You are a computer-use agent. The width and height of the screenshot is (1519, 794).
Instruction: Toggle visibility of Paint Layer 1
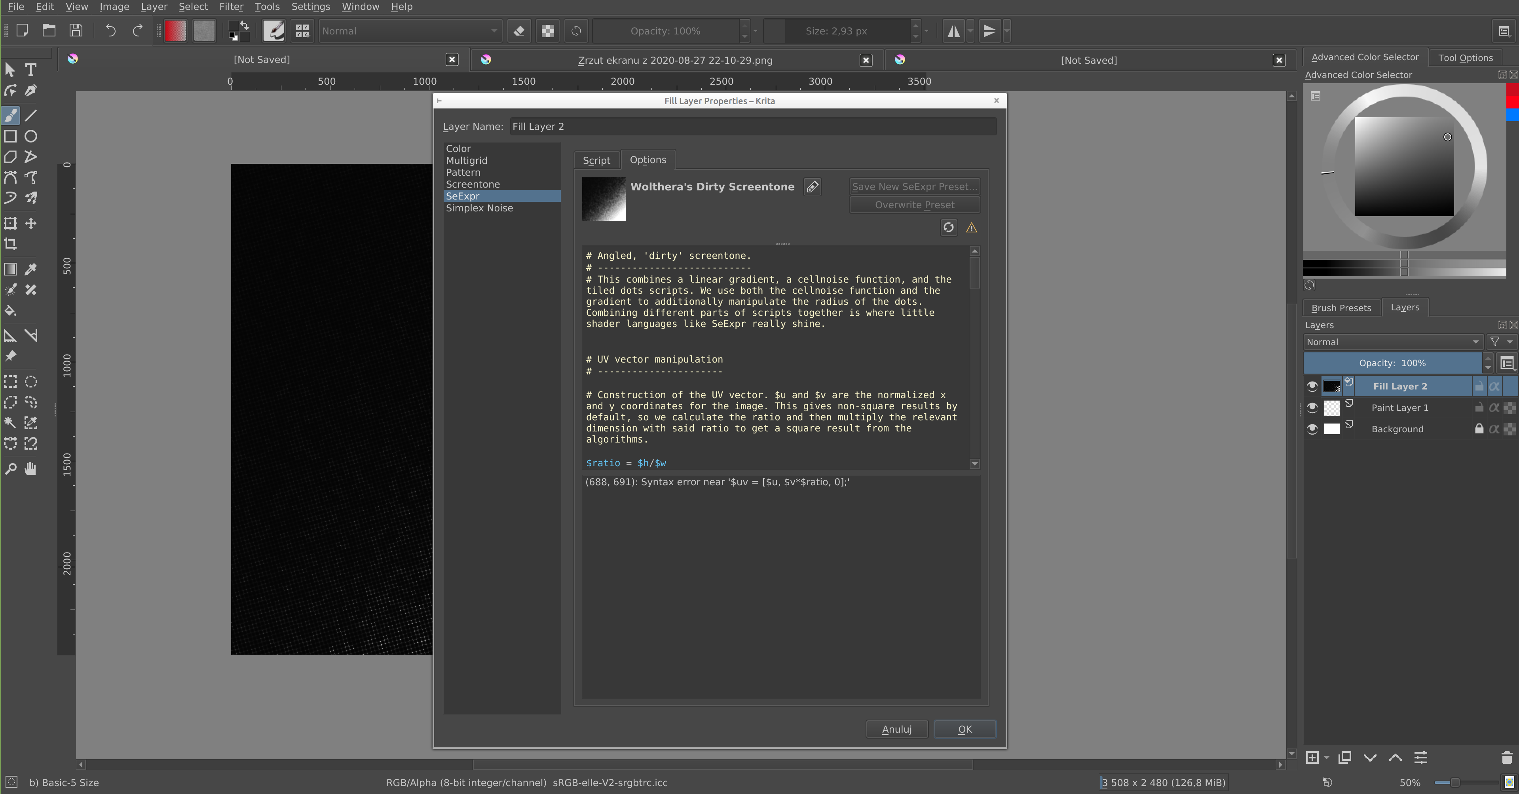(x=1312, y=408)
